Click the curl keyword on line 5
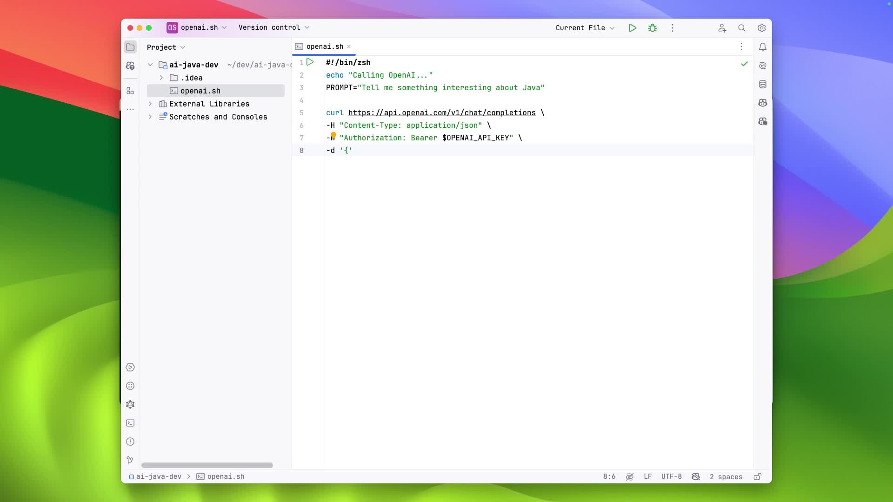The width and height of the screenshot is (893, 502). tap(335, 113)
